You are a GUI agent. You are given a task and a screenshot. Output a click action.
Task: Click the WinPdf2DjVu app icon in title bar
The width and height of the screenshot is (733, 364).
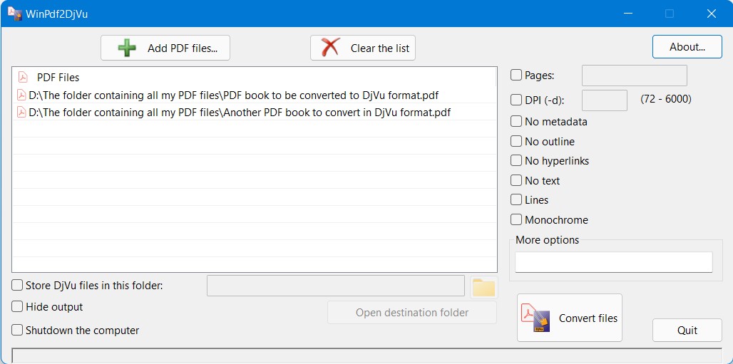(14, 14)
